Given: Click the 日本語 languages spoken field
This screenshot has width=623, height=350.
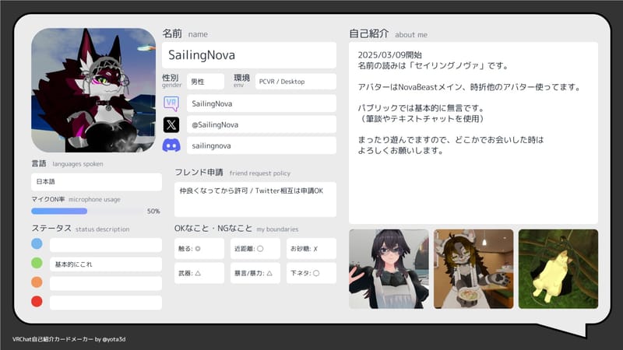Looking at the screenshot, I should pos(97,181).
